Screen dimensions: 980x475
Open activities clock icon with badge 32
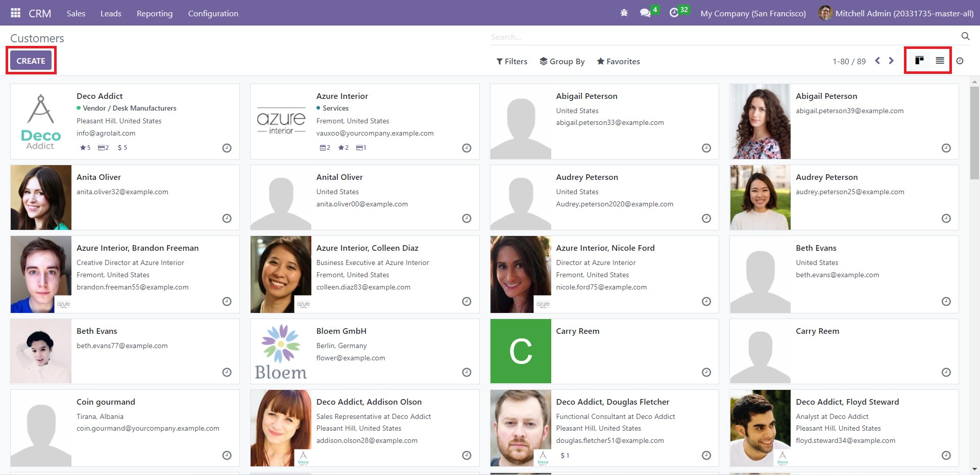click(x=679, y=12)
